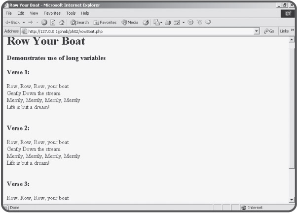Expand the address bar dropdown
The height and width of the screenshot is (213, 298).
pos(257,31)
